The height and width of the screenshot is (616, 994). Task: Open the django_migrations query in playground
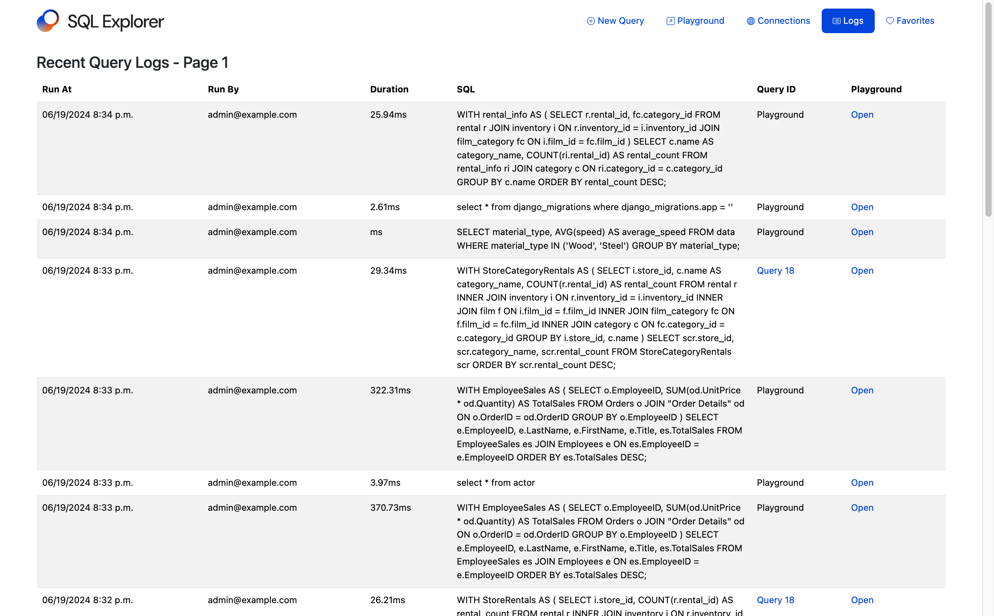pos(861,207)
